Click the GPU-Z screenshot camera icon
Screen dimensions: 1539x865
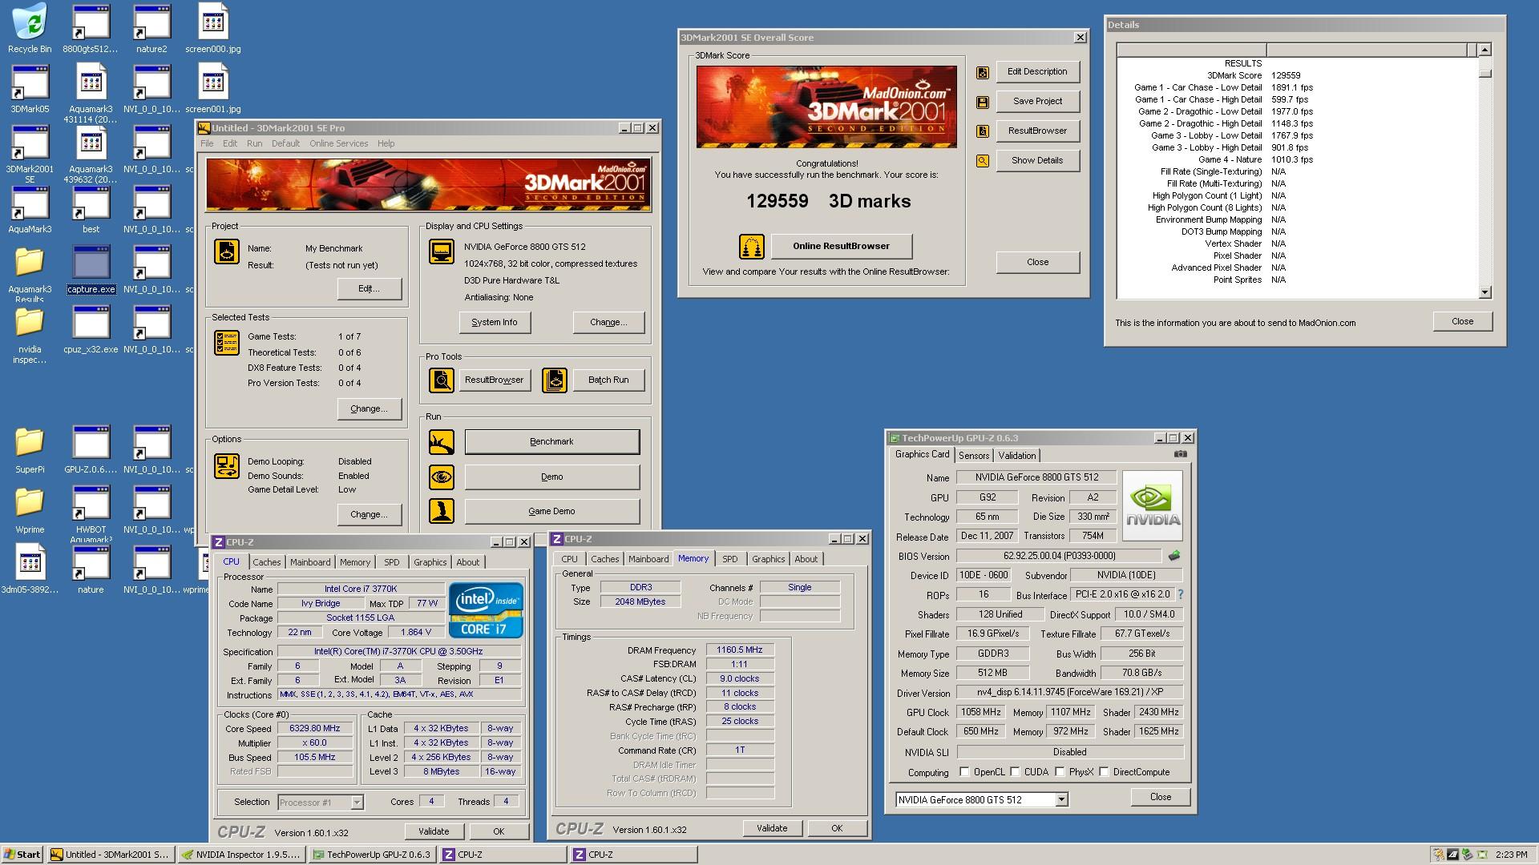[x=1181, y=454]
